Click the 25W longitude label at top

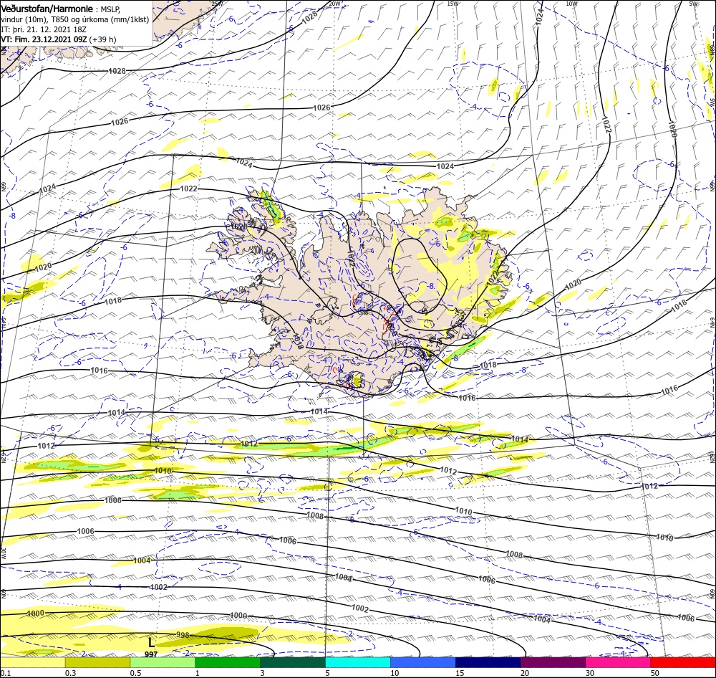[217, 3]
